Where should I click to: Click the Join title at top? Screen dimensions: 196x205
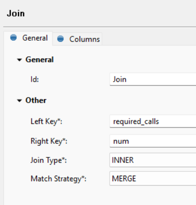[16, 14]
